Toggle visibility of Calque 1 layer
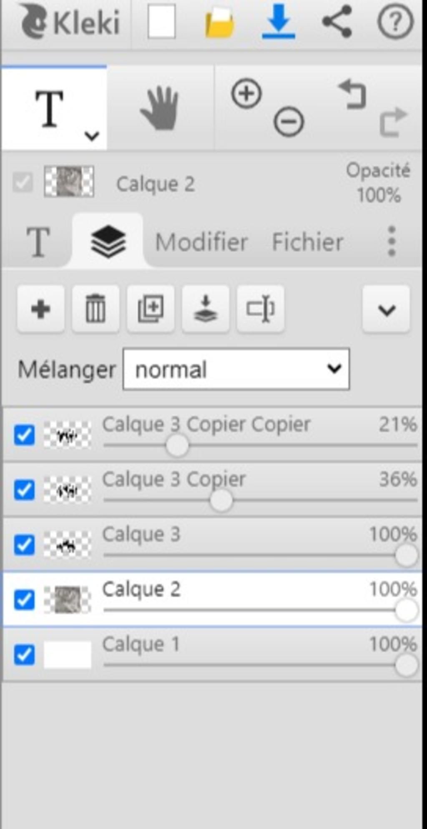427x829 pixels. [x=24, y=655]
